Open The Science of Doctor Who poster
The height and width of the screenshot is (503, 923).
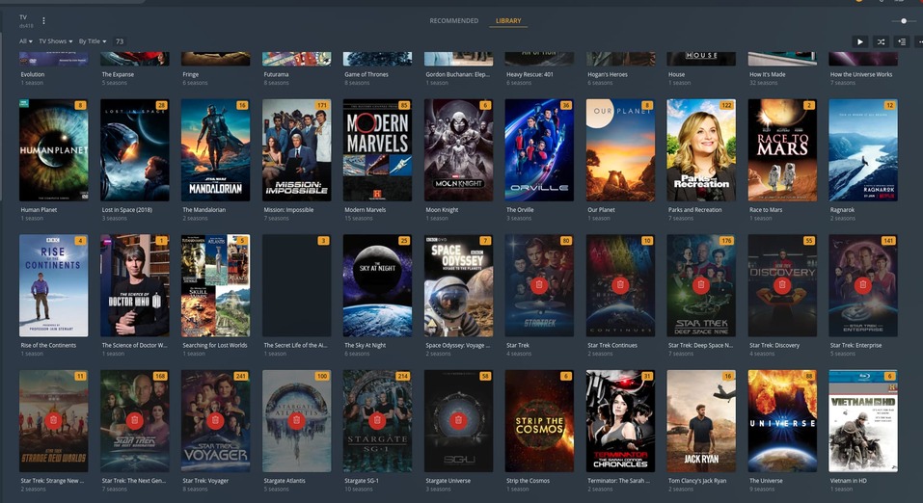(135, 285)
